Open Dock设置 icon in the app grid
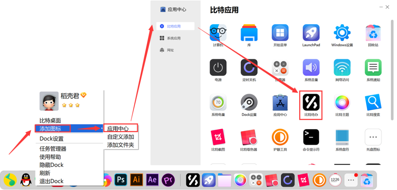Image resolution: width=397 pixels, height=190 pixels. 249,103
